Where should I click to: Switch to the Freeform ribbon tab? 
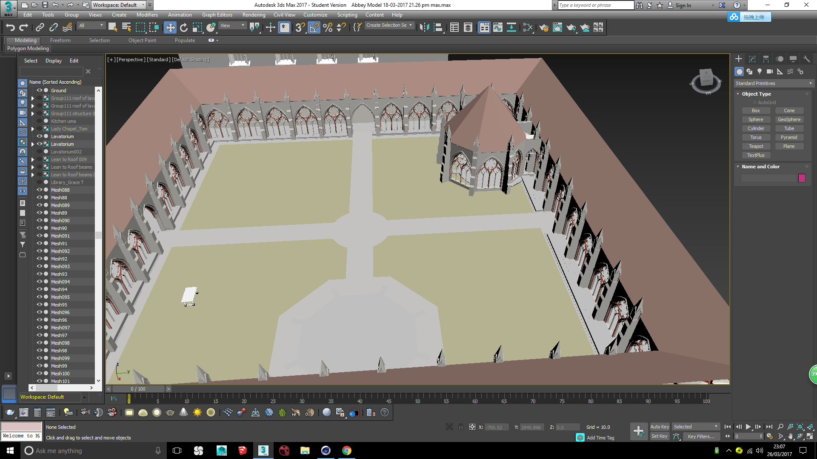click(60, 40)
